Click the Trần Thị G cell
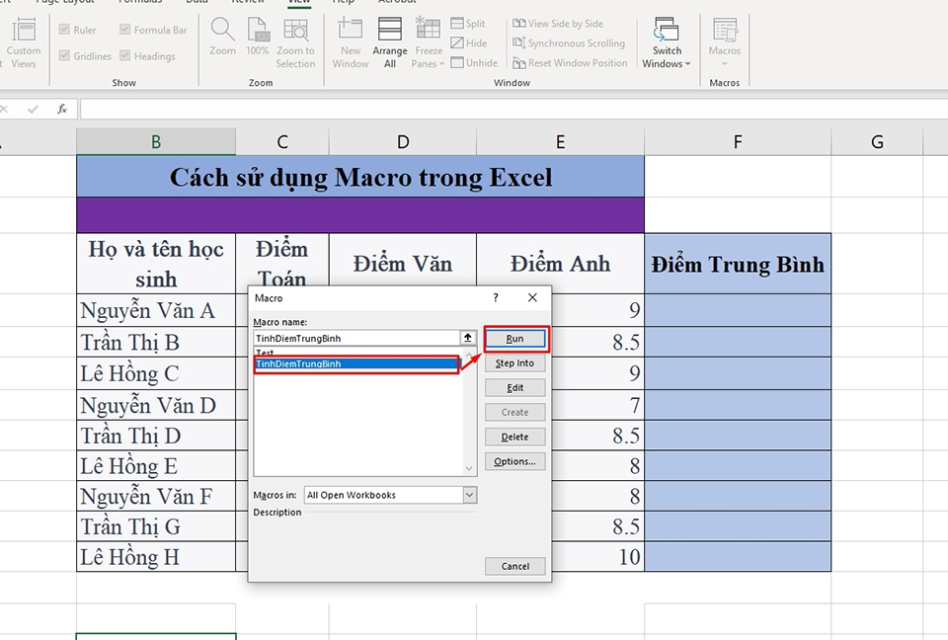Screen dimensions: 948x640 pos(156,526)
